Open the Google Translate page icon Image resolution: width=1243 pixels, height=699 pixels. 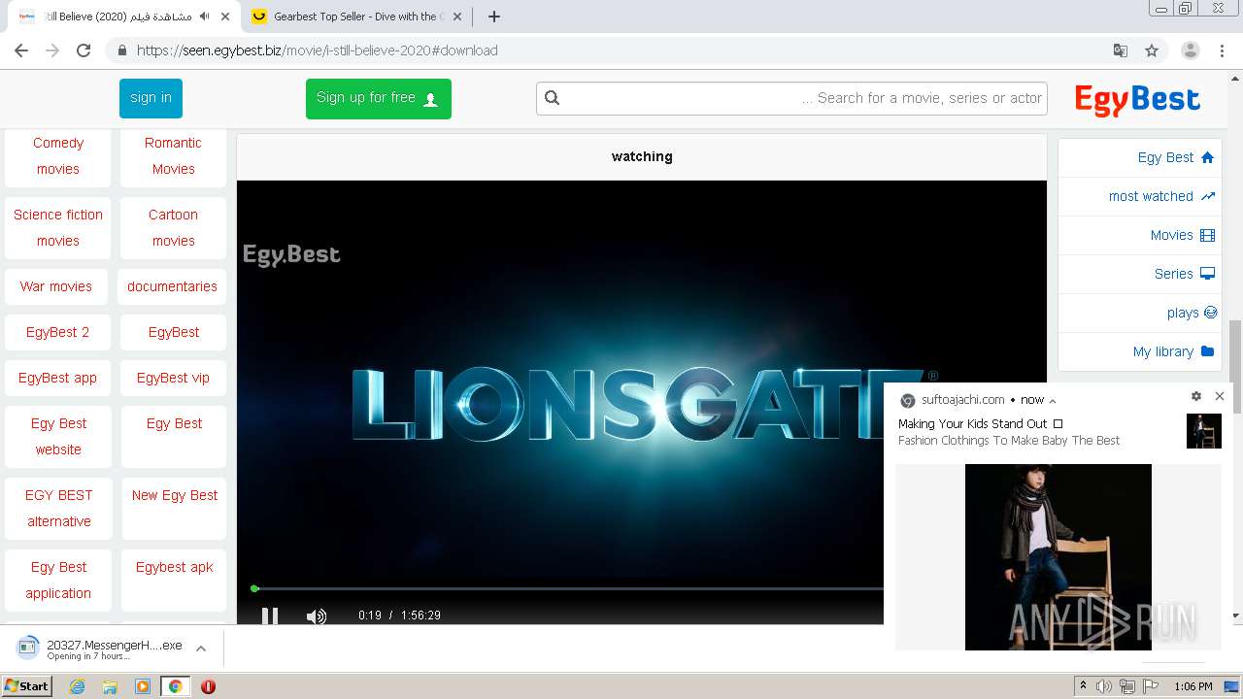coord(1120,50)
